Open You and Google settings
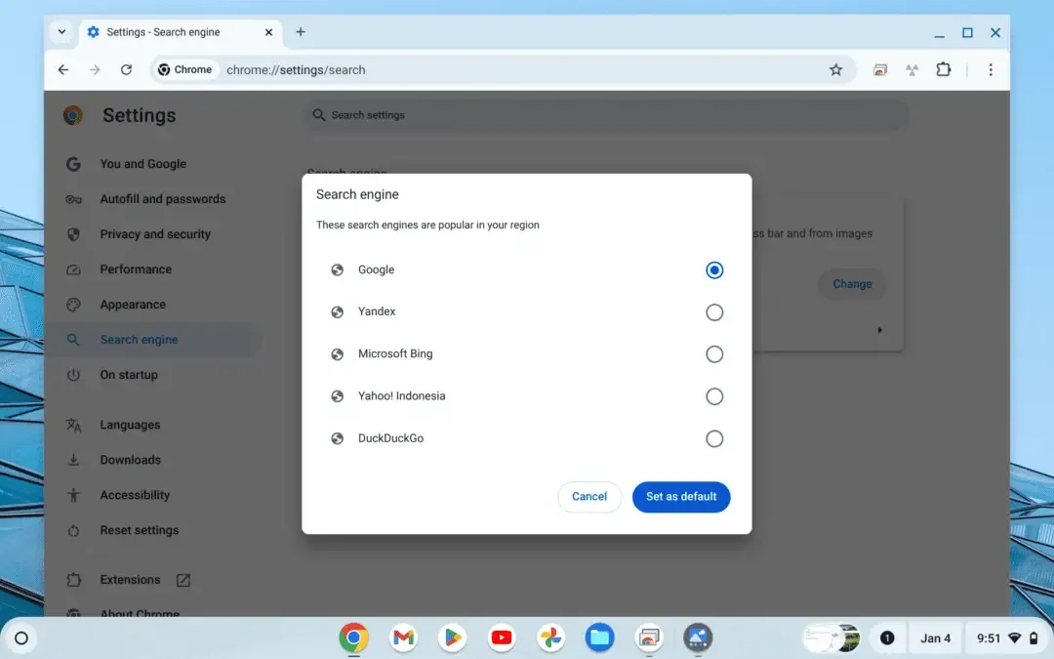1054x659 pixels. pyautogui.click(x=143, y=164)
